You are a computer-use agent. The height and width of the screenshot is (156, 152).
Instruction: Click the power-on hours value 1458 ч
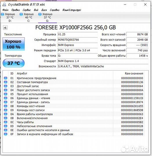137,56
